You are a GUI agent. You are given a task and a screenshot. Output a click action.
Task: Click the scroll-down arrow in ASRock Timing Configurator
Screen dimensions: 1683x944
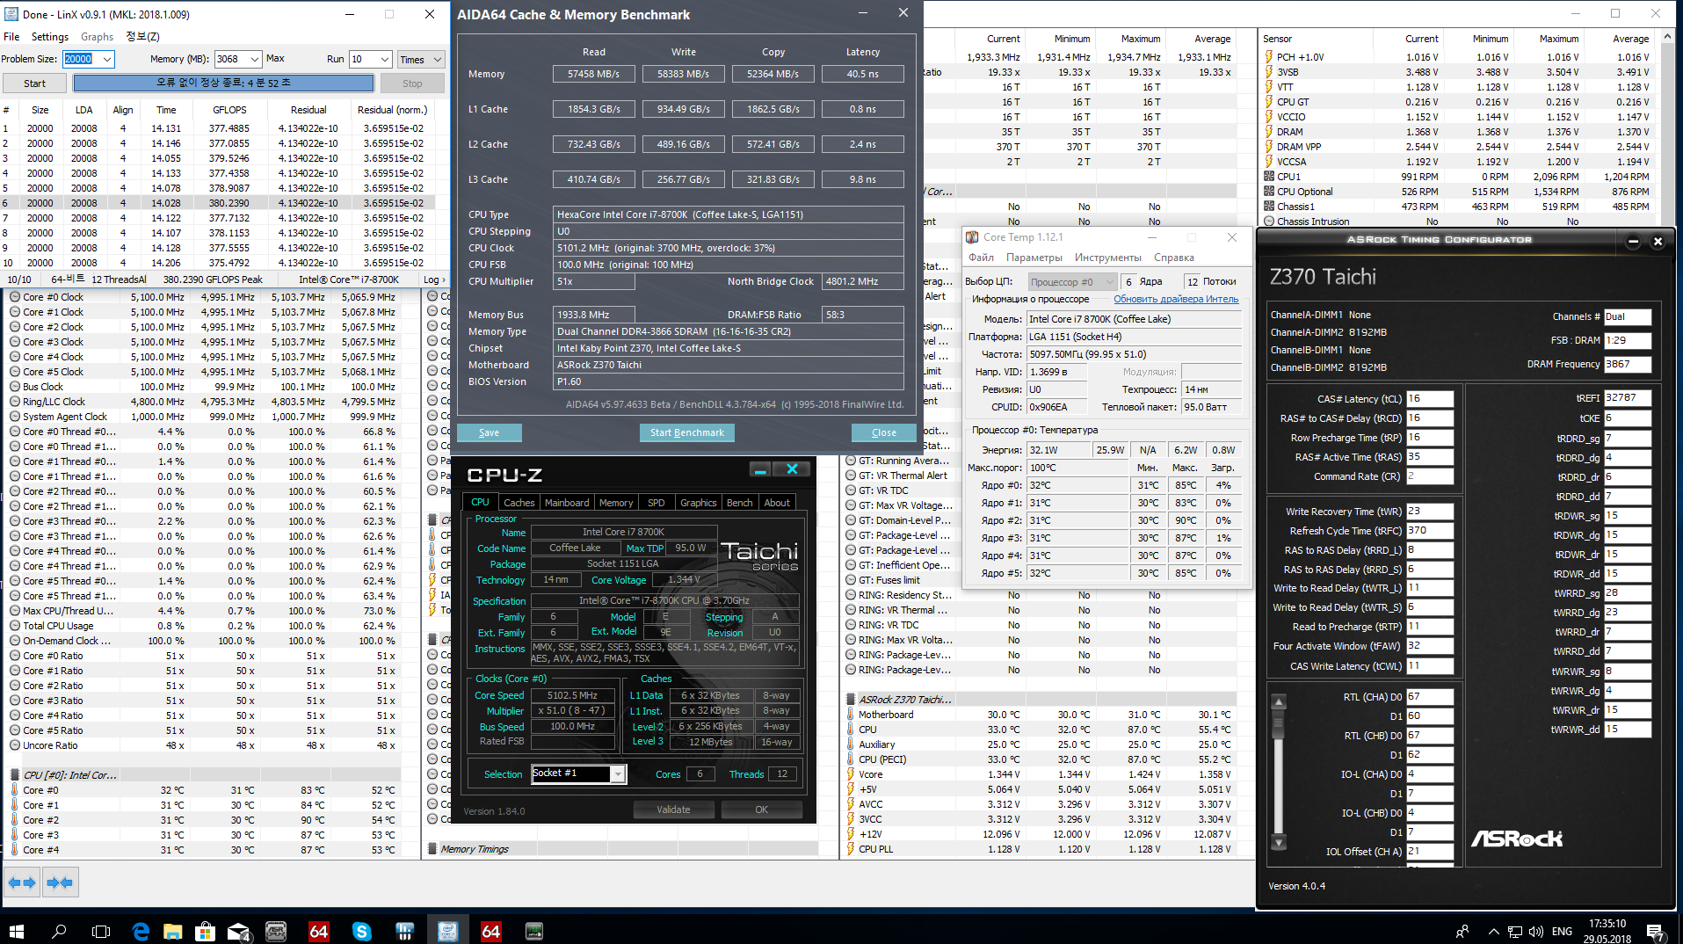point(1279,842)
